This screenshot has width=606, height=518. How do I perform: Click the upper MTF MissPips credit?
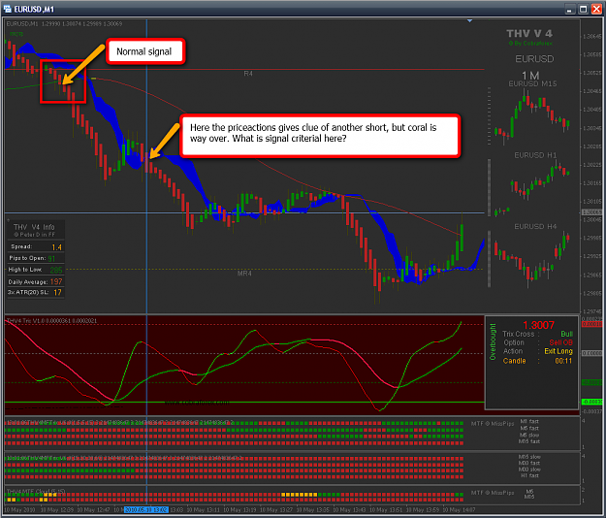pyautogui.click(x=493, y=424)
